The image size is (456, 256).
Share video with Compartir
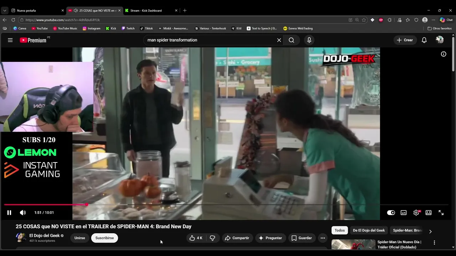point(237,238)
